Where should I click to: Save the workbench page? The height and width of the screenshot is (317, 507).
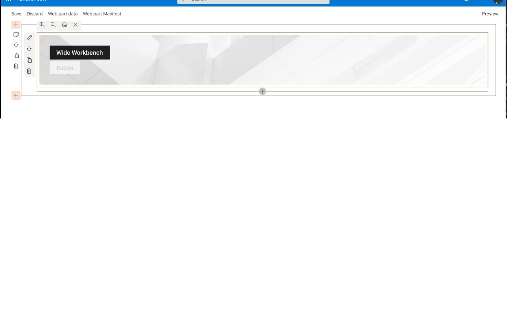point(16,14)
